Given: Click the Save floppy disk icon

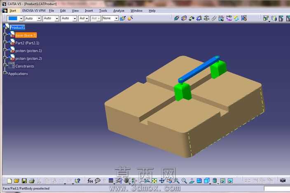Looking at the screenshot, I should (24, 181).
